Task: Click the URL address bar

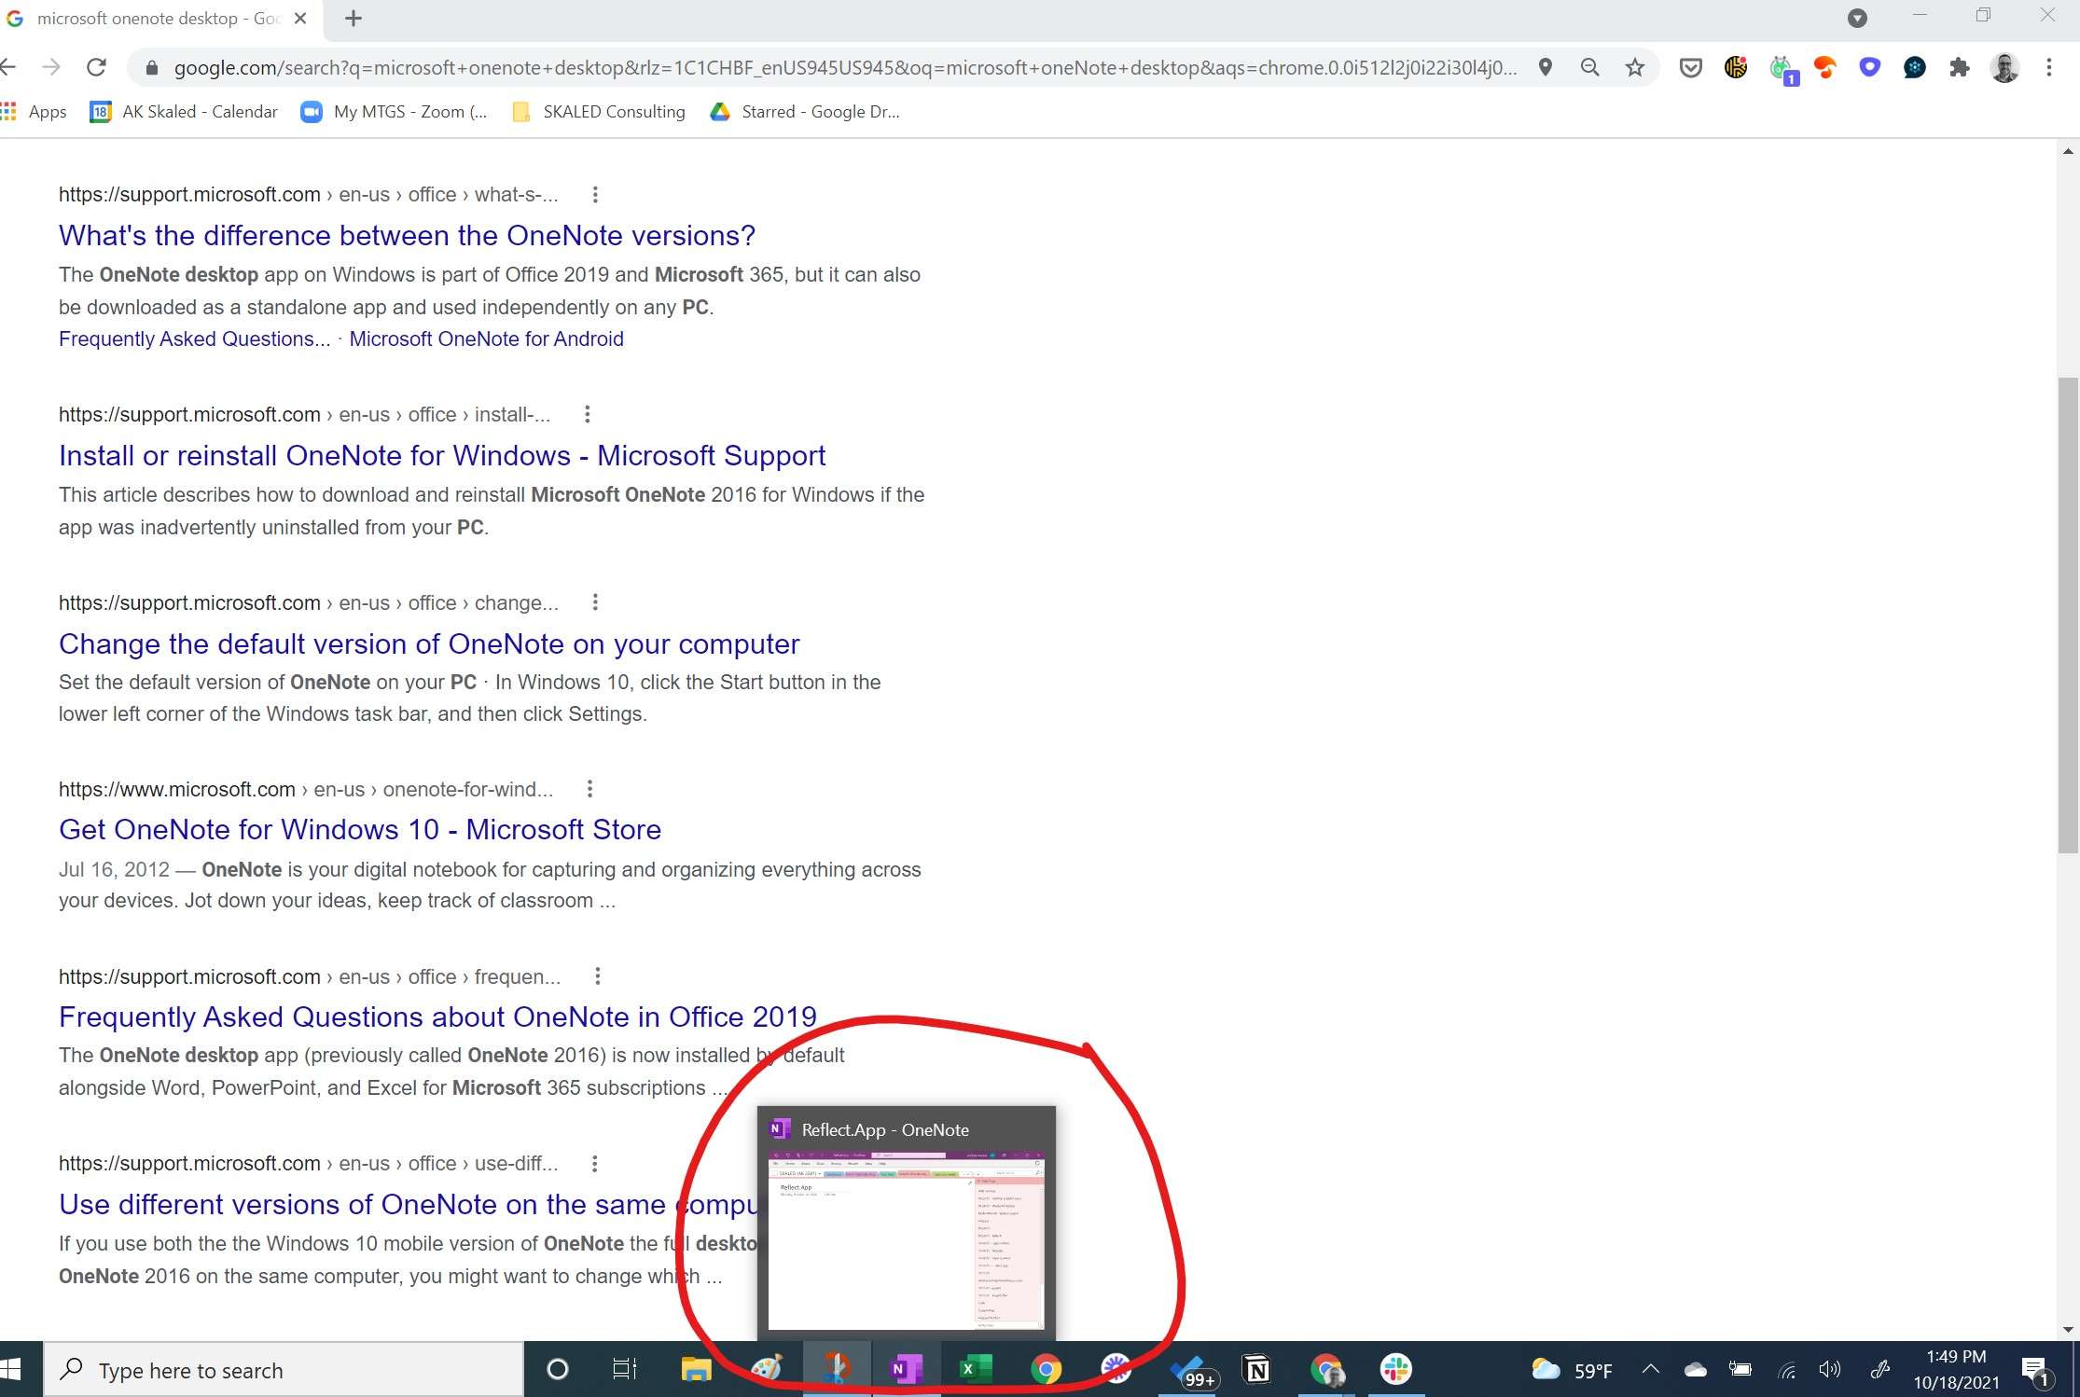Action: (844, 67)
